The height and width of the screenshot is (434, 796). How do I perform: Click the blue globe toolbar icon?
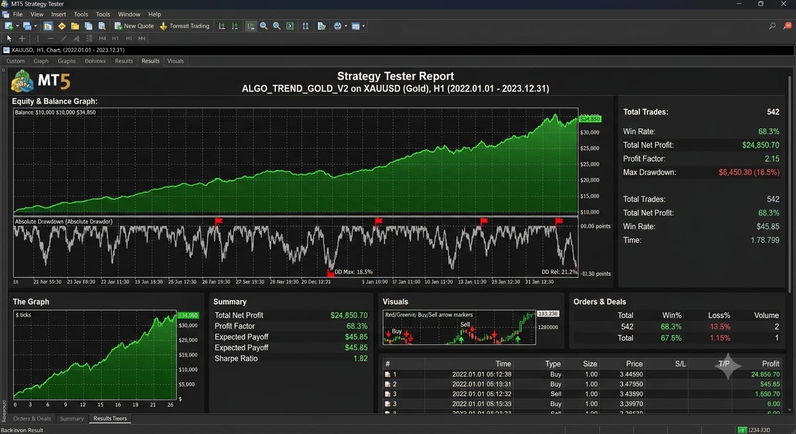pos(338,26)
